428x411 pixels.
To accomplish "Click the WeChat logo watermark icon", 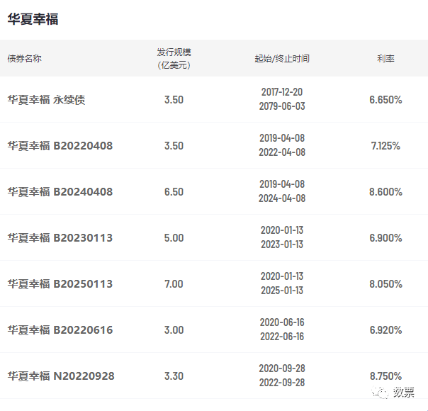I will click(x=382, y=392).
